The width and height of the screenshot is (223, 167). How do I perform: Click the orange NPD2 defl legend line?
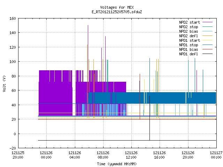coord(207,36)
